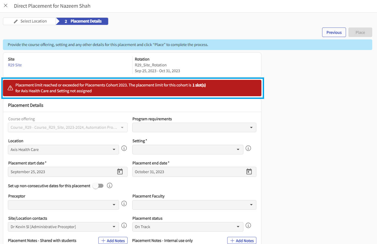Close the Direct Placement dialog
Viewport: 377px width, 244px height.
(x=6, y=6)
